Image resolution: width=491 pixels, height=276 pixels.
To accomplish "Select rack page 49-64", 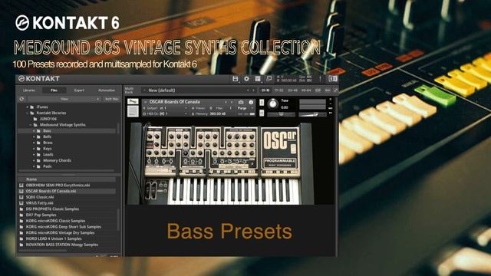I will [306, 90].
